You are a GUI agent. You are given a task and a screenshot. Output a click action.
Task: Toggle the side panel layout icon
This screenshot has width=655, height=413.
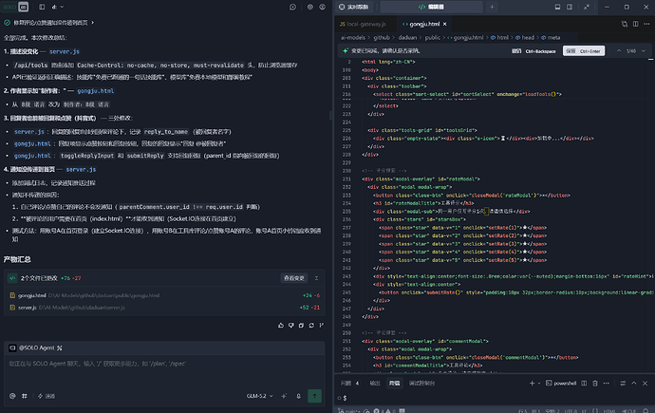[570, 7]
